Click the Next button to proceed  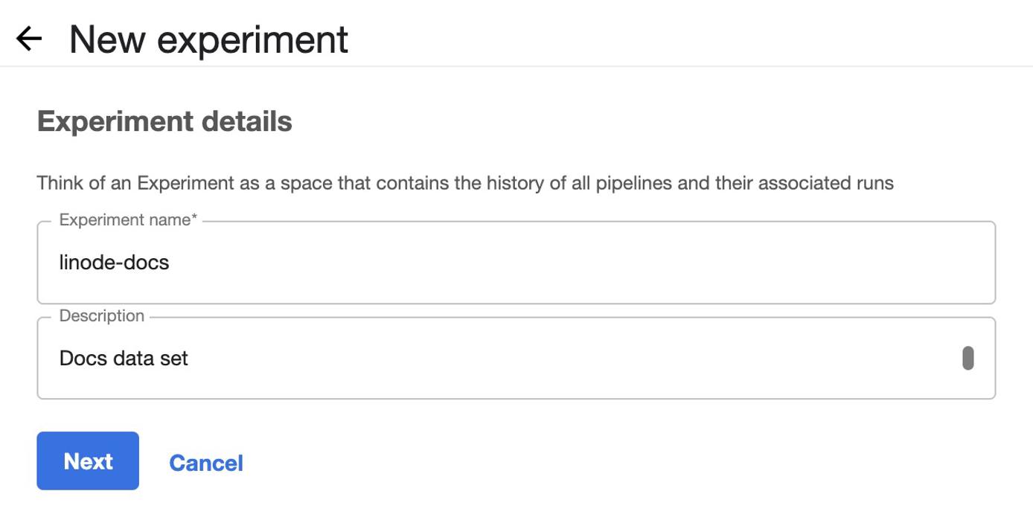pos(87,461)
